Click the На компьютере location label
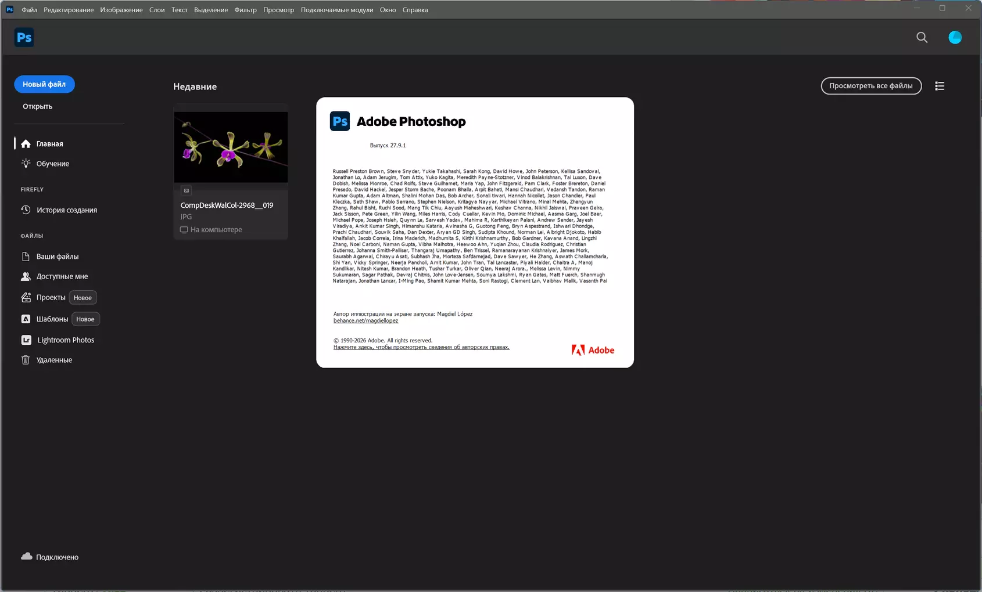The height and width of the screenshot is (592, 982). (216, 230)
